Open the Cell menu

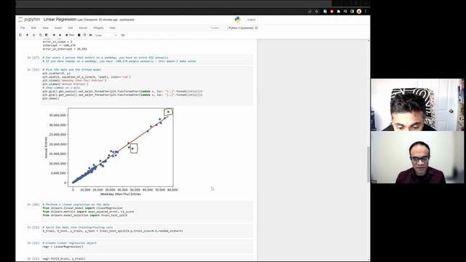70,28
